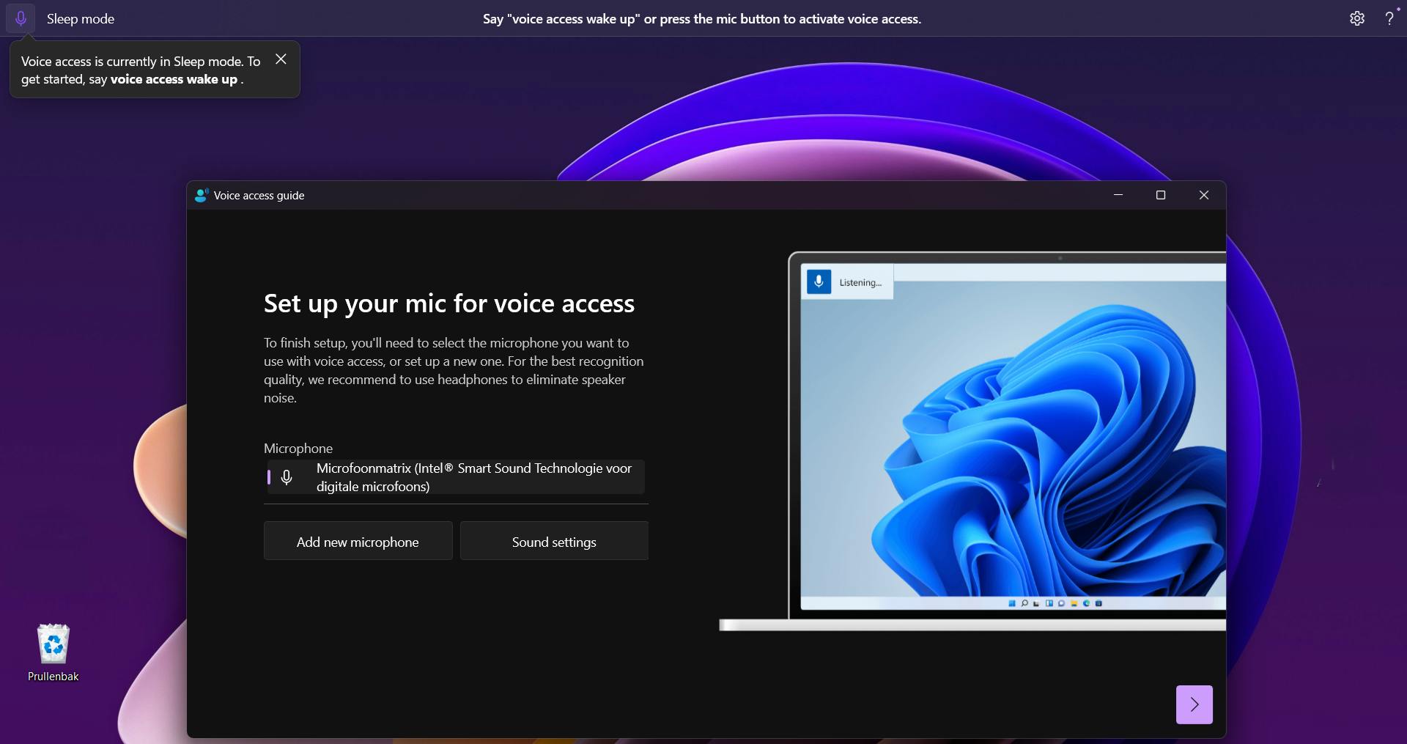Click the 'Microphone' label

pyautogui.click(x=298, y=448)
